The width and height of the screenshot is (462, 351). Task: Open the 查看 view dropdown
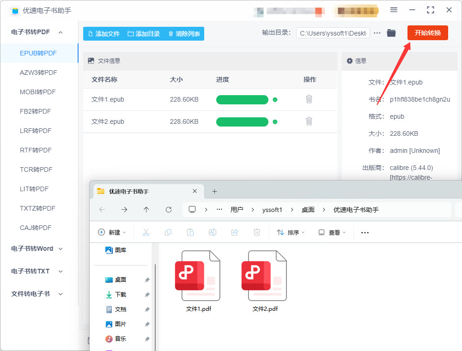(332, 233)
